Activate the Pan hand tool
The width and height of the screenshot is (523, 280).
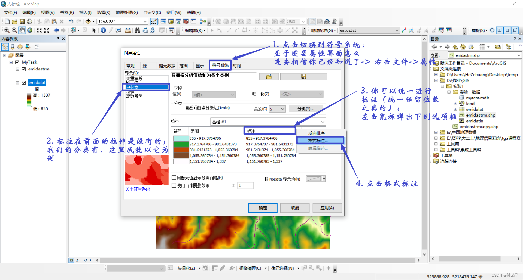22,30
